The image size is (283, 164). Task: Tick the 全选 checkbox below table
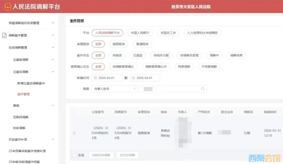(x=75, y=155)
